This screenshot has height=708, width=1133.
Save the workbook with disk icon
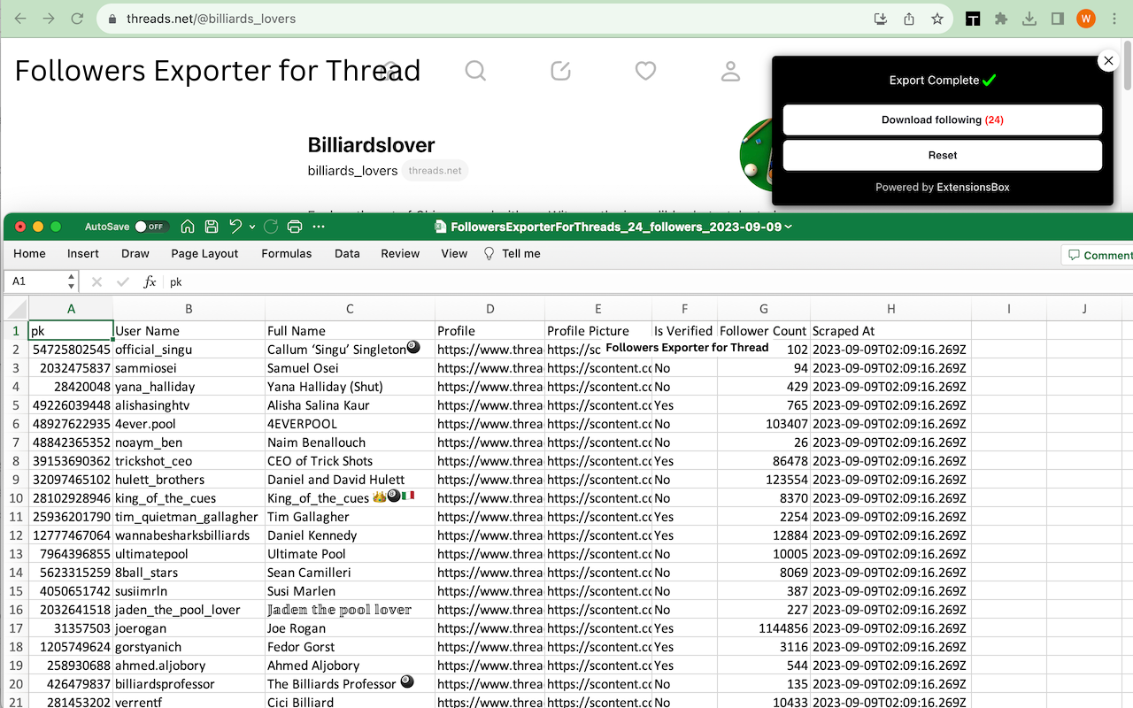point(212,227)
